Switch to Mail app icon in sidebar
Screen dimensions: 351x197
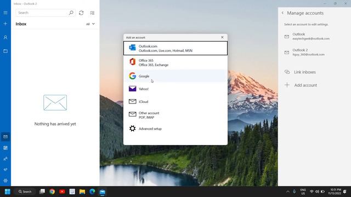pos(5,137)
